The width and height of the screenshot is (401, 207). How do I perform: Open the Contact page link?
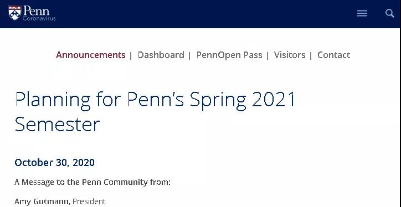pyautogui.click(x=334, y=55)
